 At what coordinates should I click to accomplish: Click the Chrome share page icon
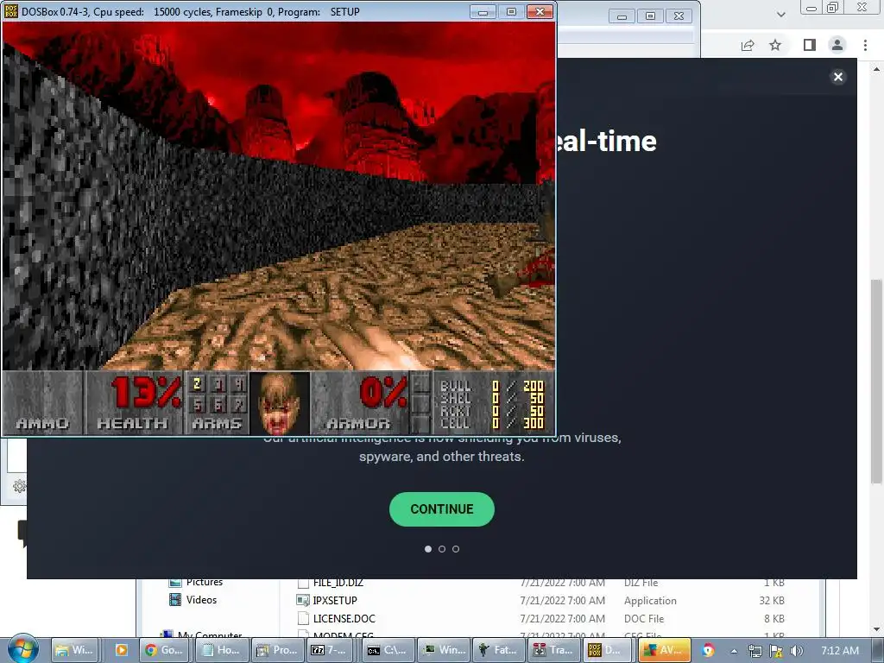748,45
